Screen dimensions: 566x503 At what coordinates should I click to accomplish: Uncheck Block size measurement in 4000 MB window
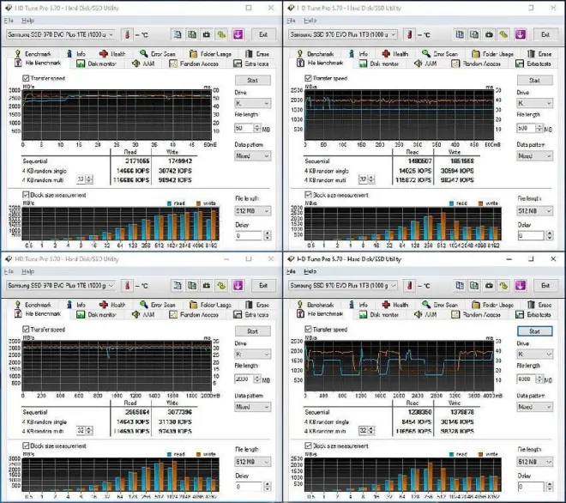(x=308, y=445)
